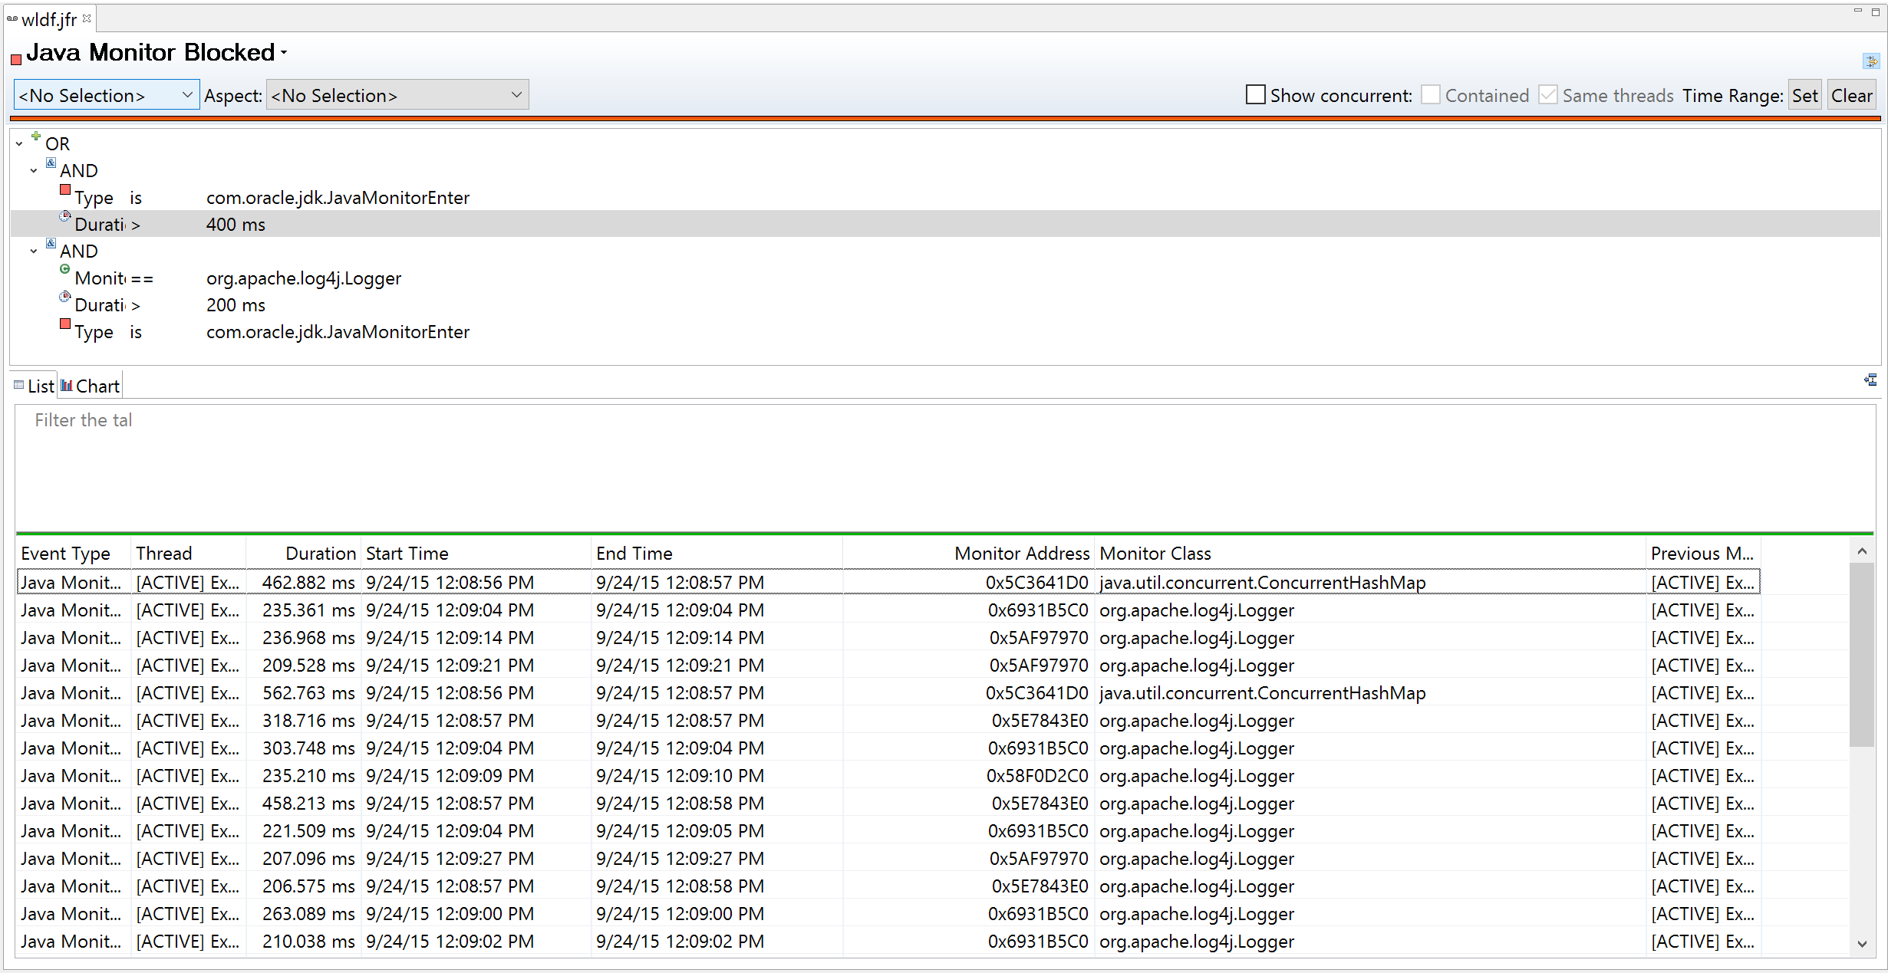1888x973 pixels.
Task: Click the green plus icon on the OR filter node
Action: point(35,136)
